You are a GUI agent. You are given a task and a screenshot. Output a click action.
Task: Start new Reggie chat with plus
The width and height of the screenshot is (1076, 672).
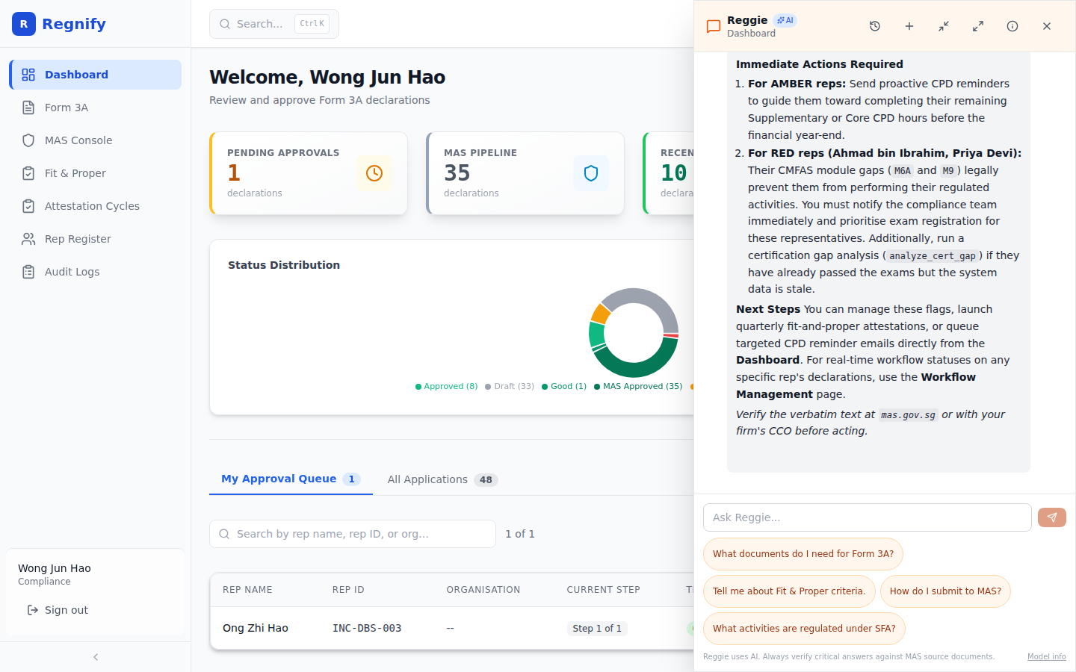click(x=909, y=26)
